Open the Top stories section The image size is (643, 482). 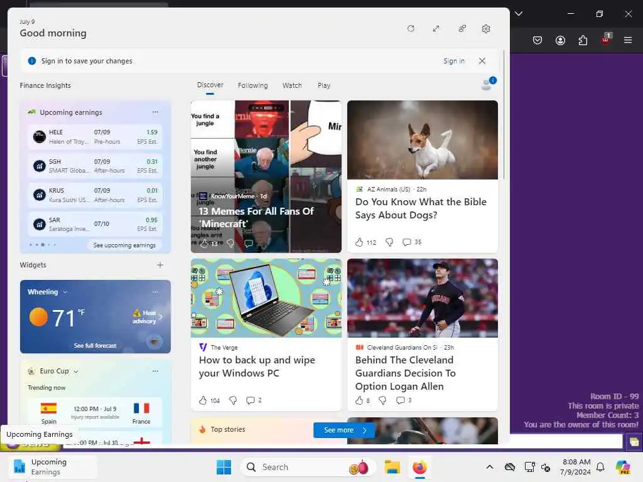coord(227,429)
